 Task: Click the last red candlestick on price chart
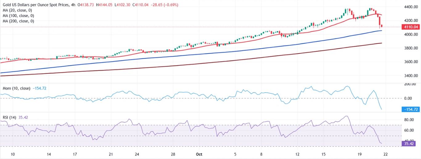382,26
